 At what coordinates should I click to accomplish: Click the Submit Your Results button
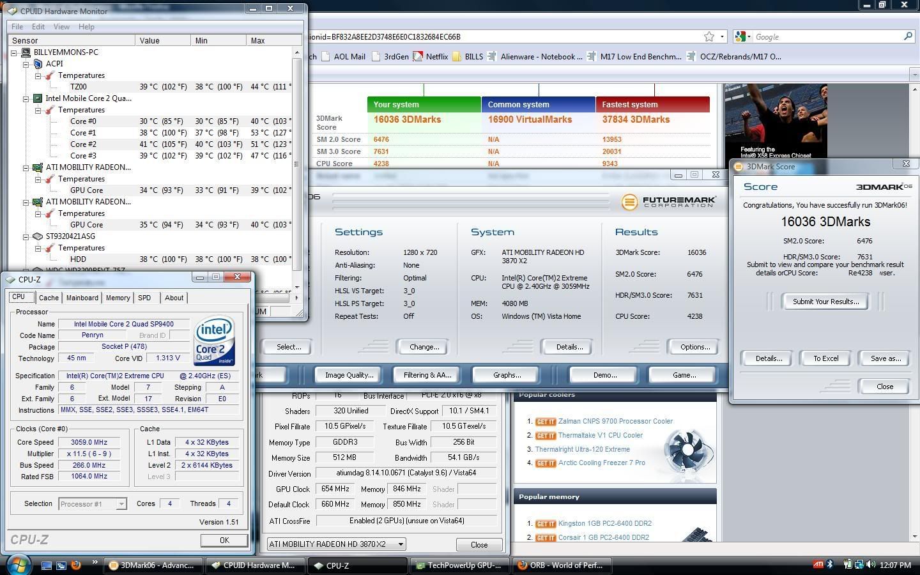click(825, 302)
